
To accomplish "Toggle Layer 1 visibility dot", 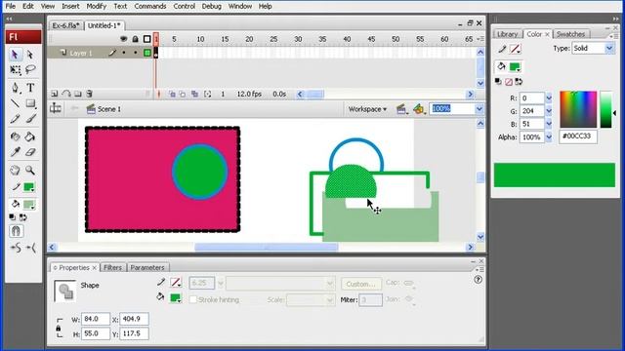I will point(124,53).
